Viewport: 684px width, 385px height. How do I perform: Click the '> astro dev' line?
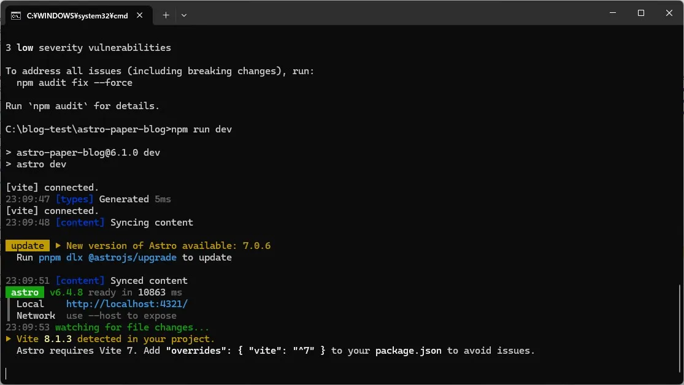click(x=36, y=164)
